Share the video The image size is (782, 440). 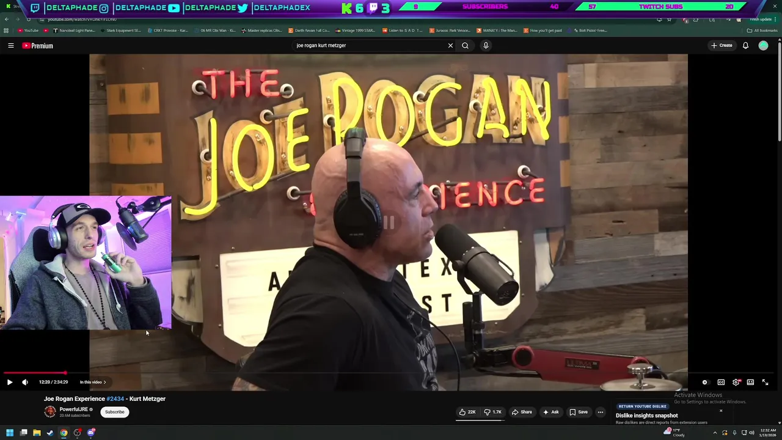coord(522,412)
